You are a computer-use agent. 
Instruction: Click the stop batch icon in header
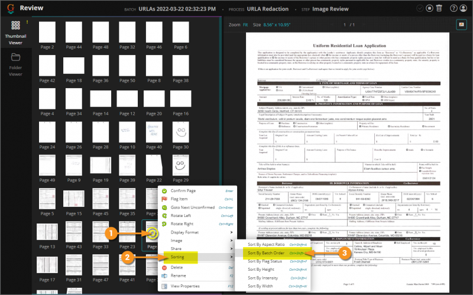(430, 8)
